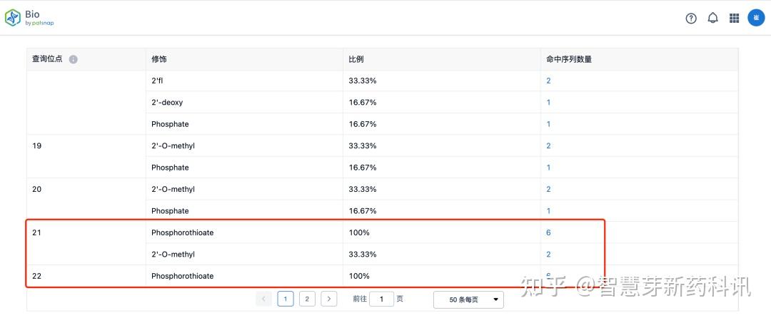Open hit count 6 for position 21 Phosphorothioate
771x318 pixels.
(x=548, y=232)
